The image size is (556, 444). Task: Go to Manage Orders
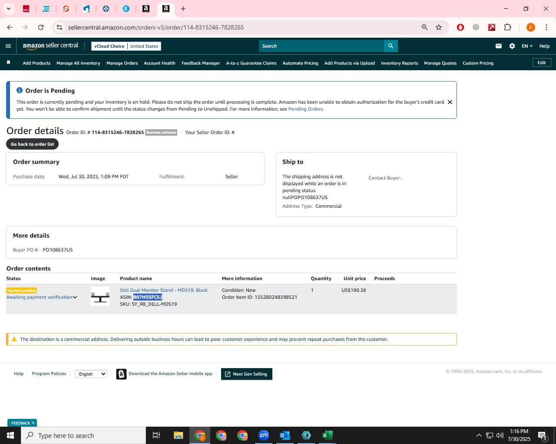(x=122, y=63)
